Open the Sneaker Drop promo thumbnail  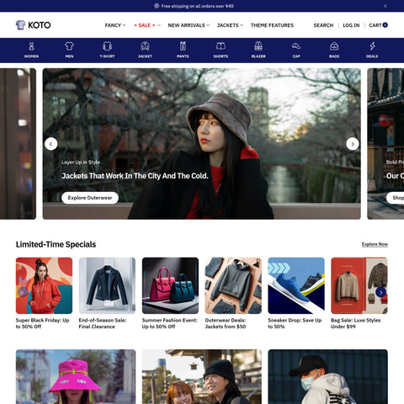click(x=296, y=285)
